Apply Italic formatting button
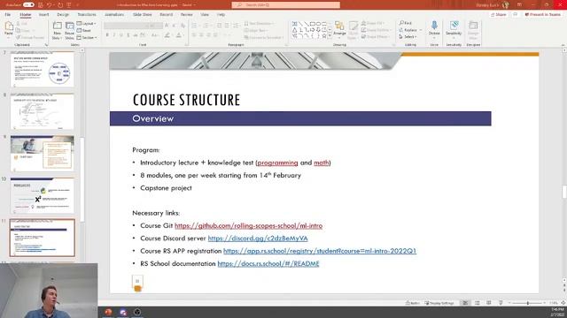Viewport: 567px width, 318px height. click(114, 35)
